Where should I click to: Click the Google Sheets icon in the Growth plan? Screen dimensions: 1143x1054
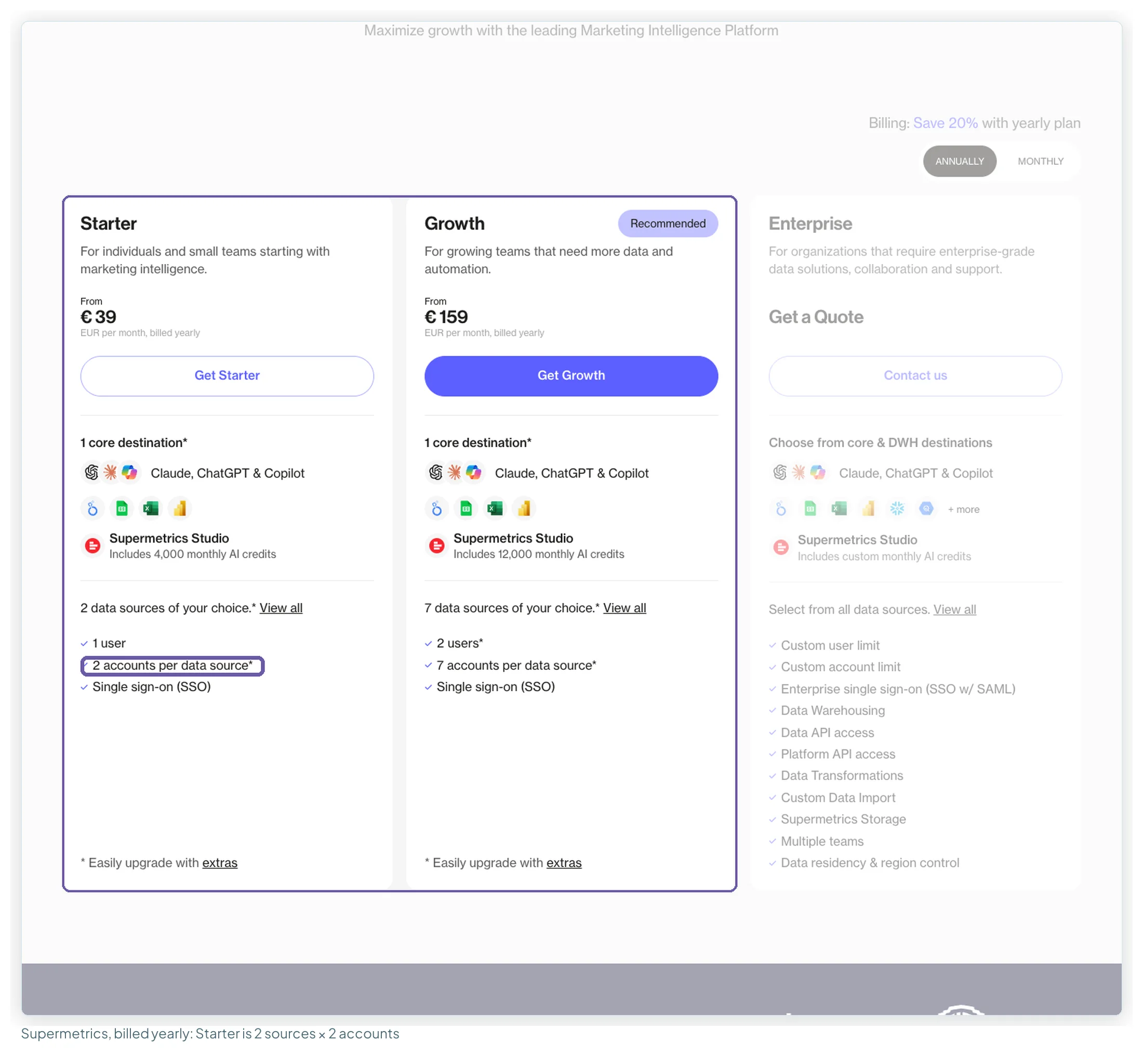pos(467,509)
